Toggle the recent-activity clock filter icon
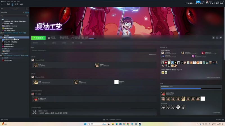225x126 pixels. (x=26, y=13)
